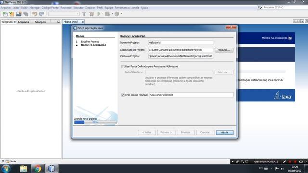
Task: Switch to the Serviços tab
Action: point(40,22)
